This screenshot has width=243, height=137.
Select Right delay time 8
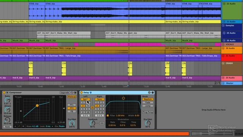coord(97,112)
